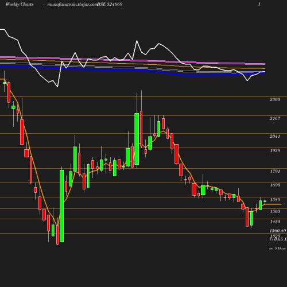Click the 1433 price level label
The width and height of the screenshot is (287, 287).
click(275, 222)
